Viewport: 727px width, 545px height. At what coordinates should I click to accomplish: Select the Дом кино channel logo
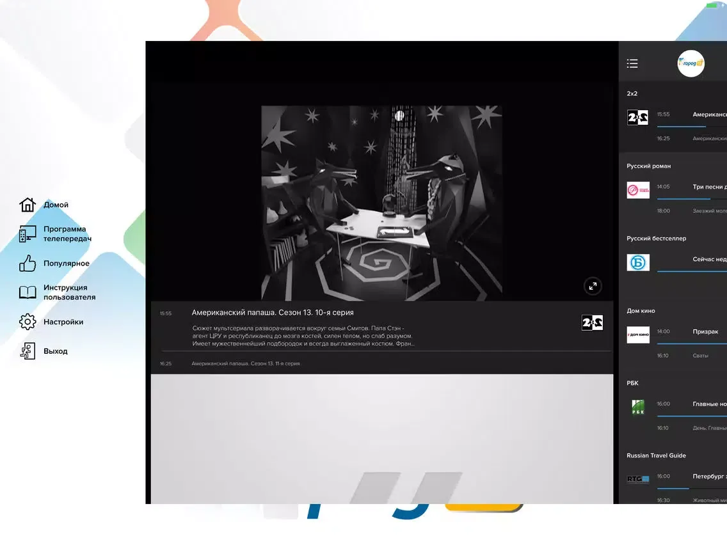click(x=638, y=335)
